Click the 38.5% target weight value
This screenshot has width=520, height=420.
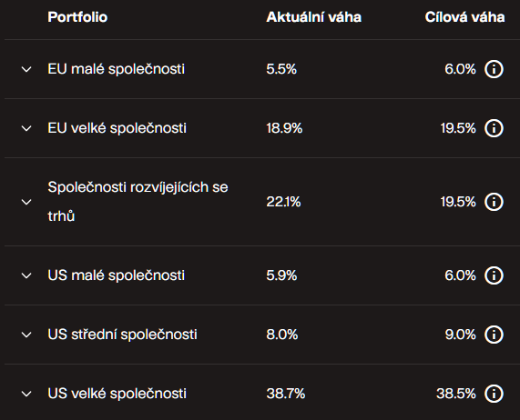pyautogui.click(x=456, y=394)
